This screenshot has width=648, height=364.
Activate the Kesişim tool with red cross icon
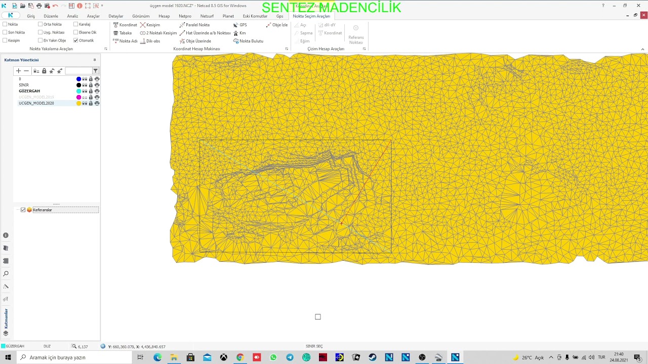click(x=150, y=25)
